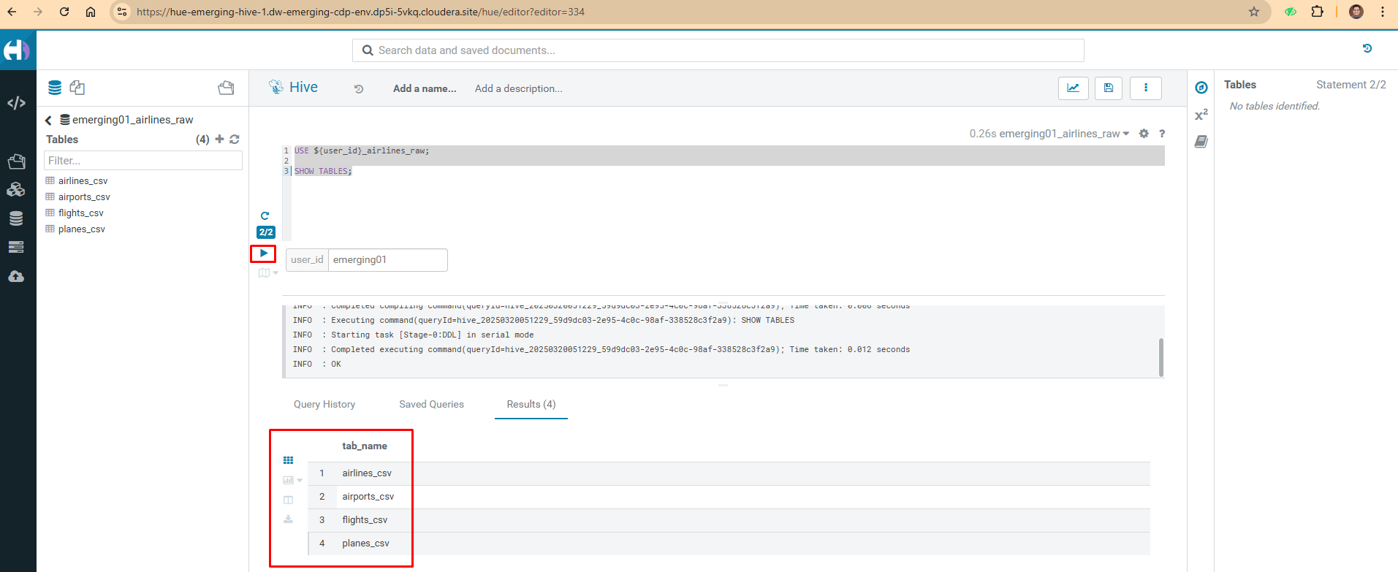Screen dimensions: 1398x572
Task: Open the results column list icon
Action: point(288,500)
